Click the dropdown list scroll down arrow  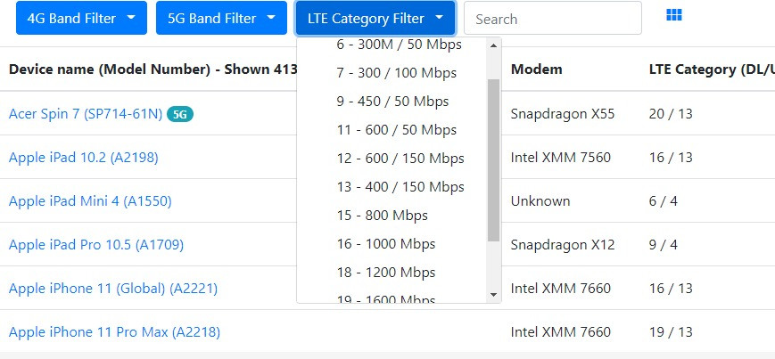pyautogui.click(x=493, y=295)
